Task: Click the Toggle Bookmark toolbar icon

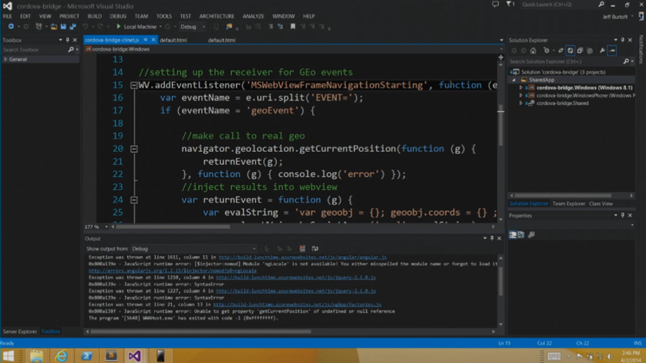Action: click(x=293, y=26)
